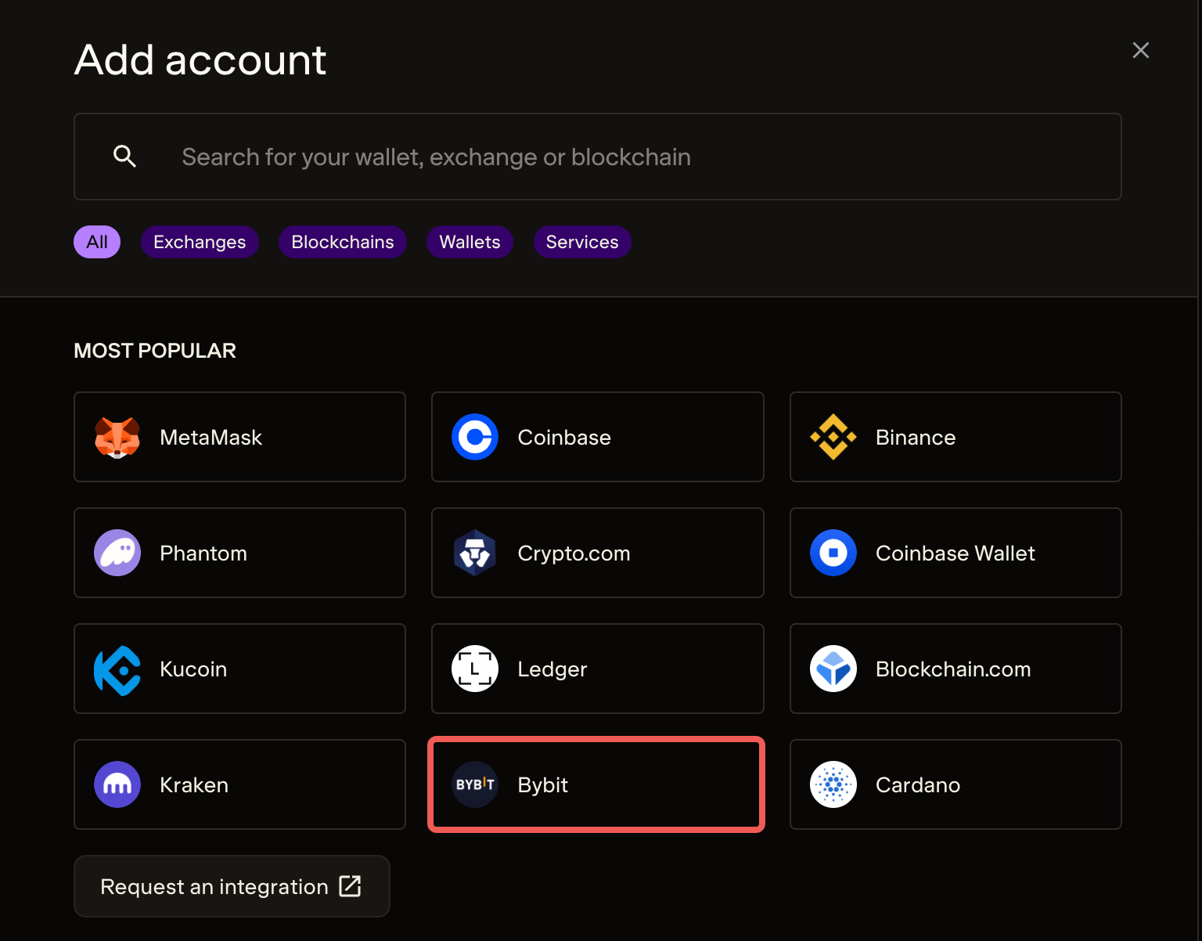Filter the list by Wallets
Screen dimensions: 1202x941
[470, 242]
